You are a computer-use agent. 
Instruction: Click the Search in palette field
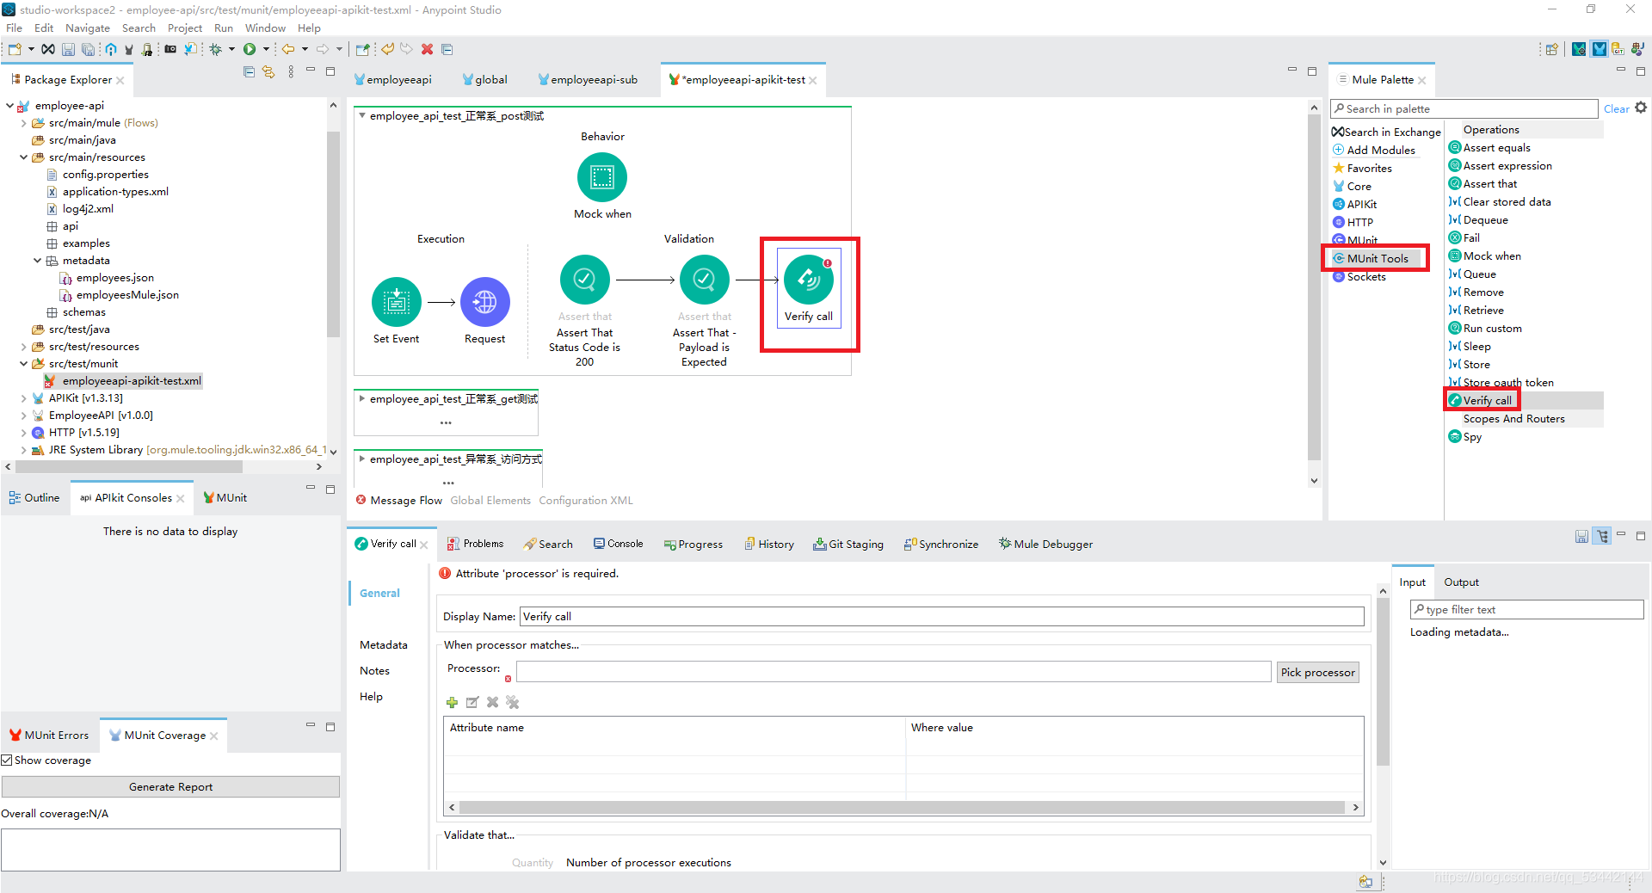tap(1464, 108)
